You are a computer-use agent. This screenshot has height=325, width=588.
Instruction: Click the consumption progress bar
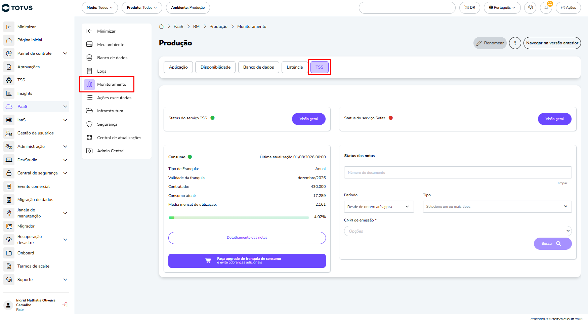[x=239, y=217]
